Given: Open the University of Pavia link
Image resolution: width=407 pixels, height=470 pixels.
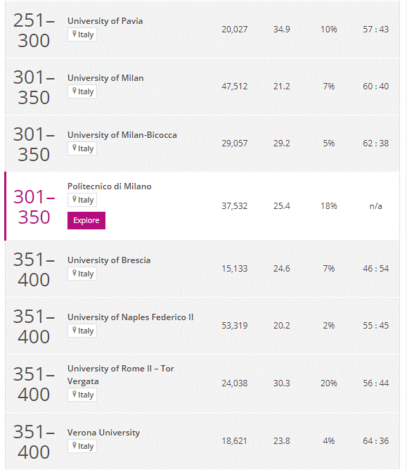Looking at the screenshot, I should [x=105, y=21].
